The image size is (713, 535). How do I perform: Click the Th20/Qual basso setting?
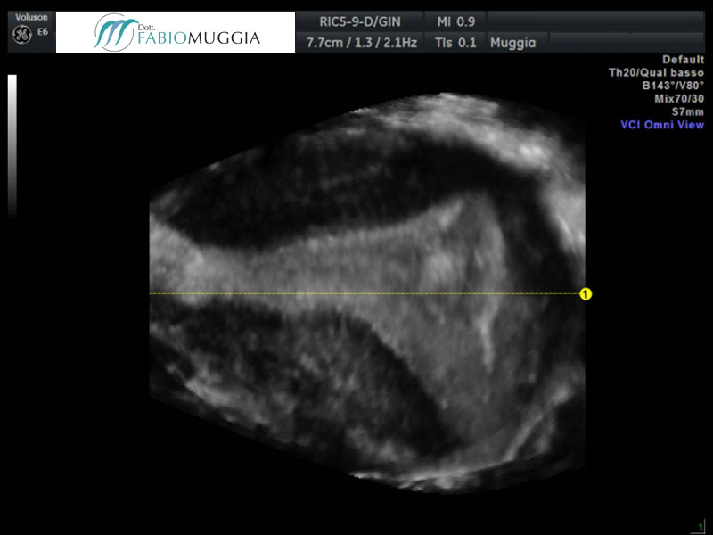[x=656, y=73]
